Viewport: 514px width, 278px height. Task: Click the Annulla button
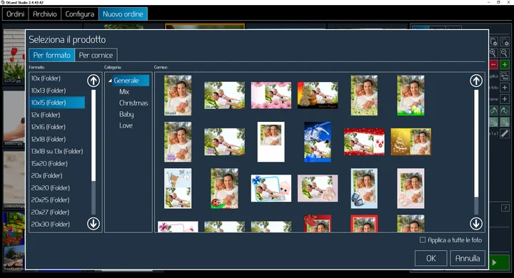point(468,258)
